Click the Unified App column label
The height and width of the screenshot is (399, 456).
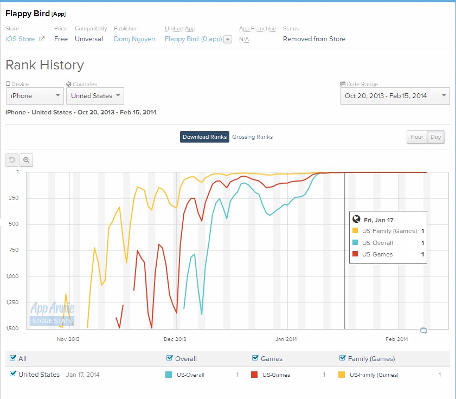click(180, 29)
